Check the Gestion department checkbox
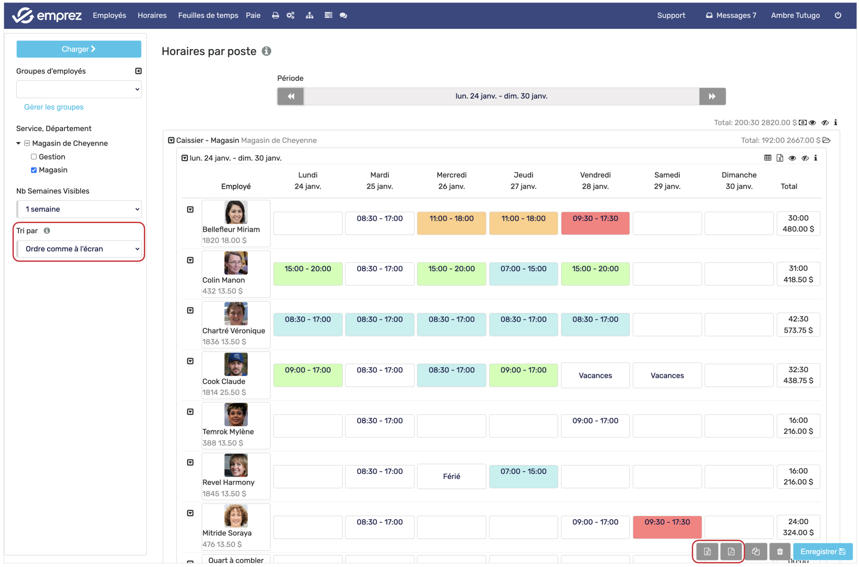The image size is (860, 567). coord(34,157)
